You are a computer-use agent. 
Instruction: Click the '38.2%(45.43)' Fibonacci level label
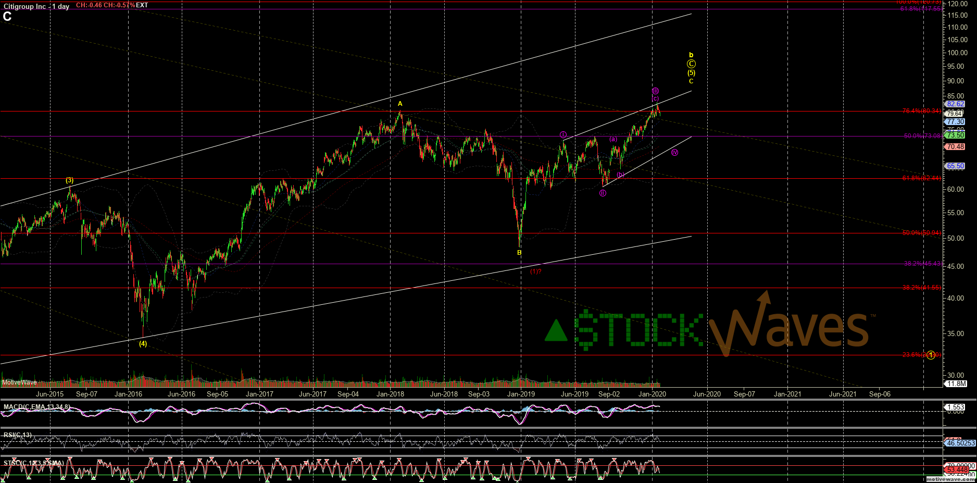(922, 264)
